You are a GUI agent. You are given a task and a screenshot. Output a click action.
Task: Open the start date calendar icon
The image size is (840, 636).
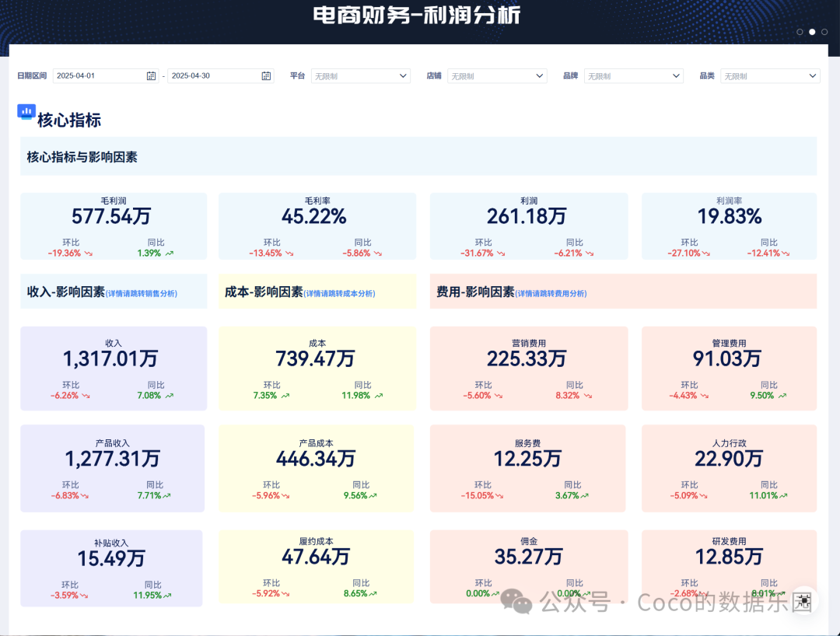coord(151,76)
